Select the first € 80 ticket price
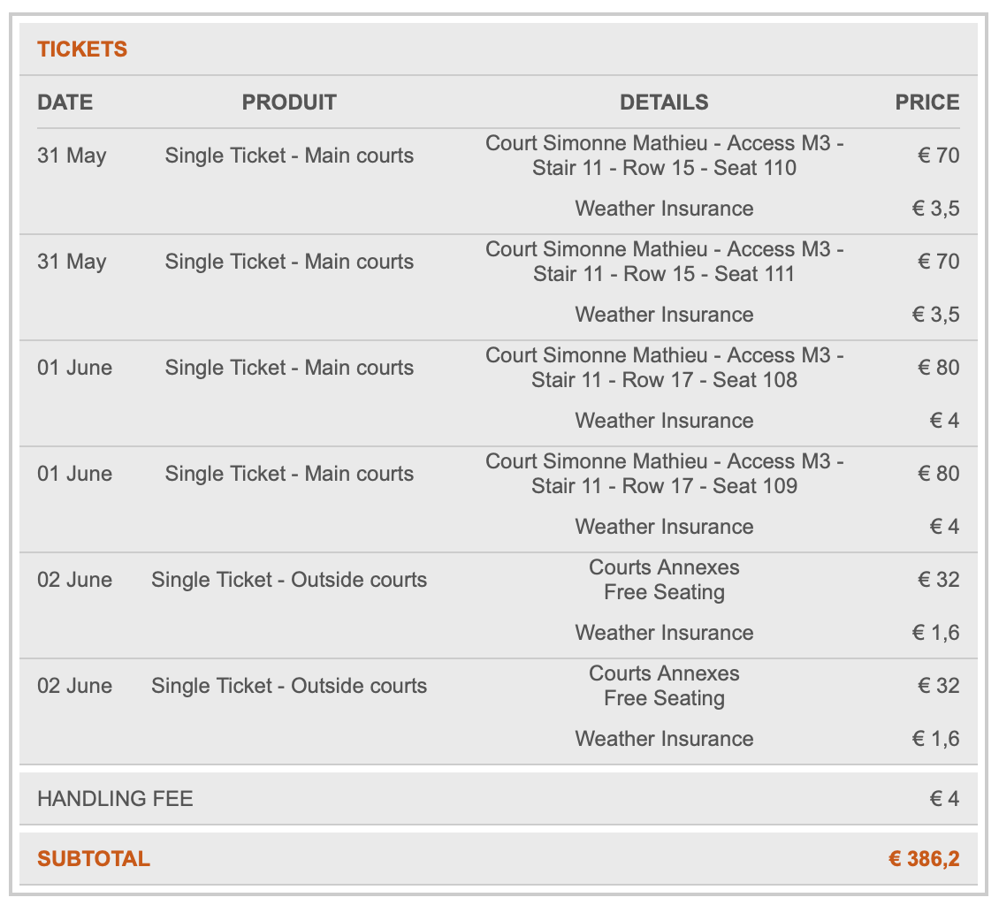The height and width of the screenshot is (905, 999). coord(939,368)
